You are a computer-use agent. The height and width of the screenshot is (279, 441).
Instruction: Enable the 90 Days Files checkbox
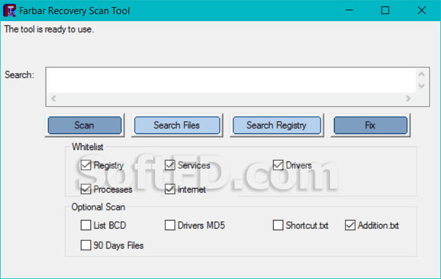[86, 245]
